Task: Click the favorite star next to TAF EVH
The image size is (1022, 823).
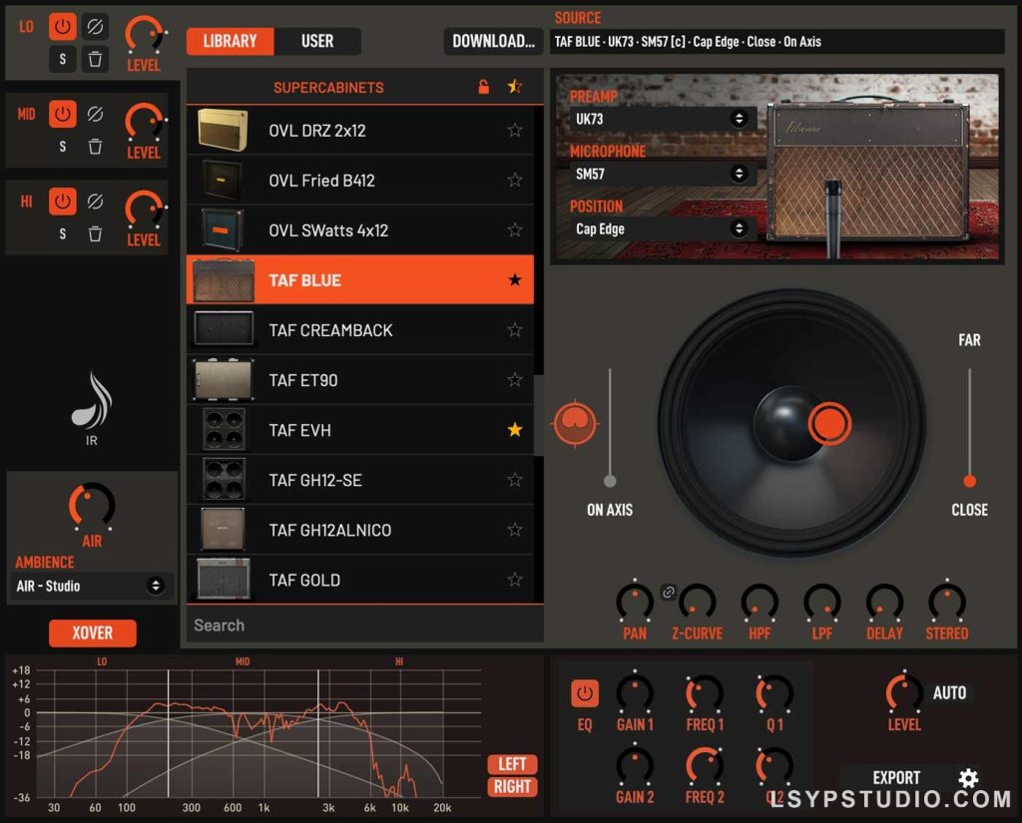Action: (515, 429)
